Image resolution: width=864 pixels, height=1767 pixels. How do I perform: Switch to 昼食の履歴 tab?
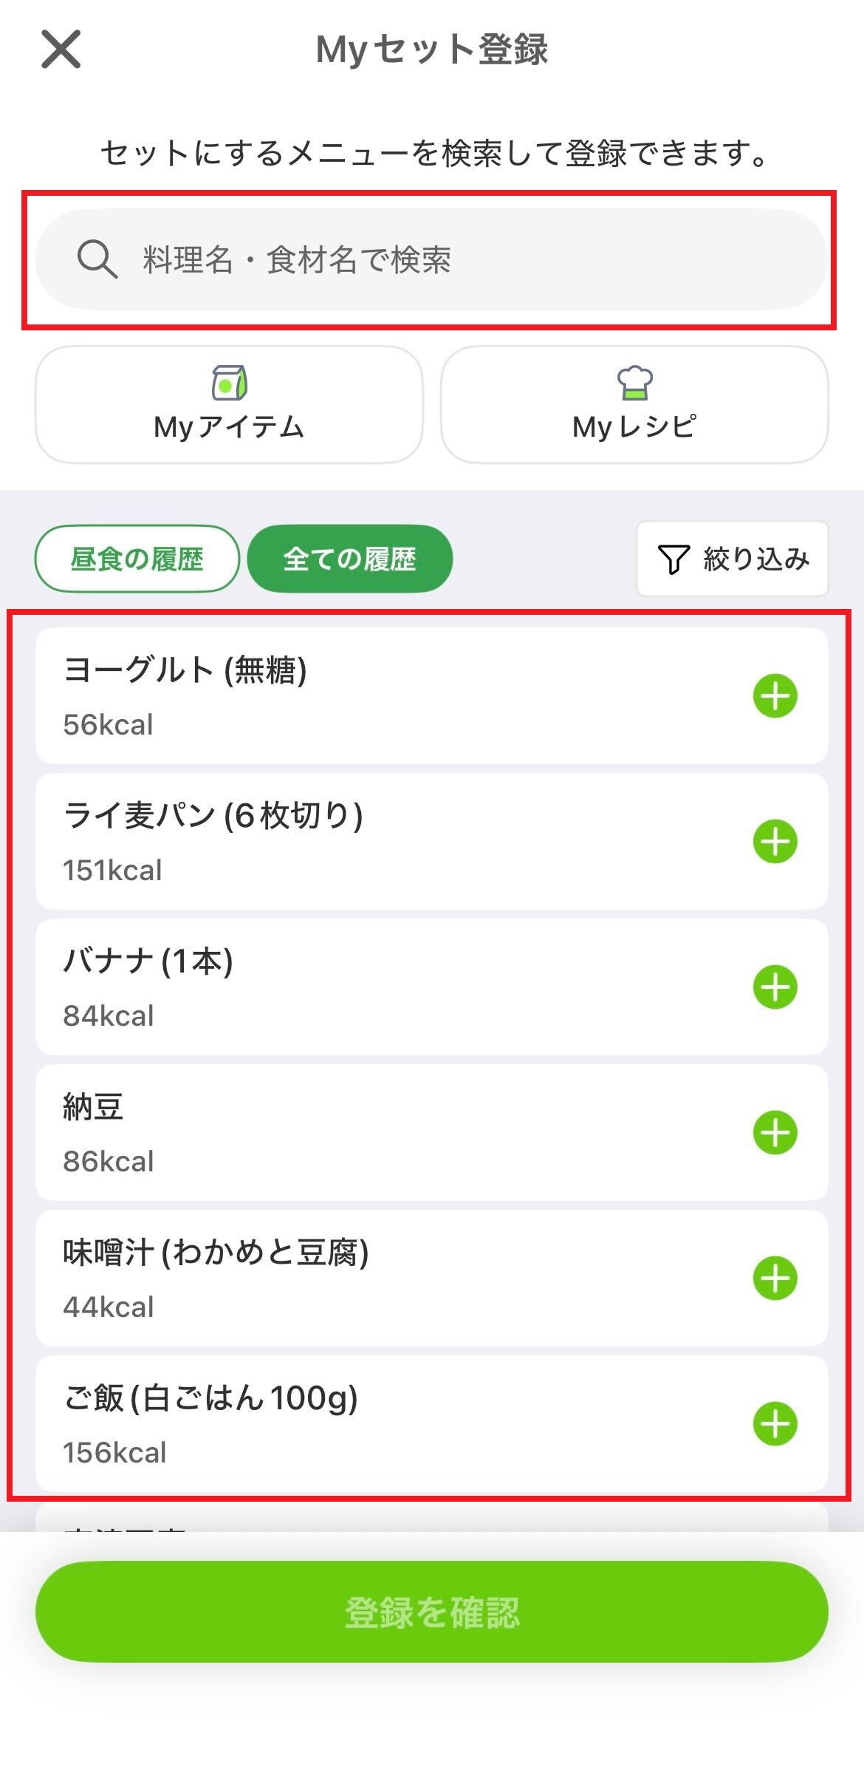click(x=137, y=559)
